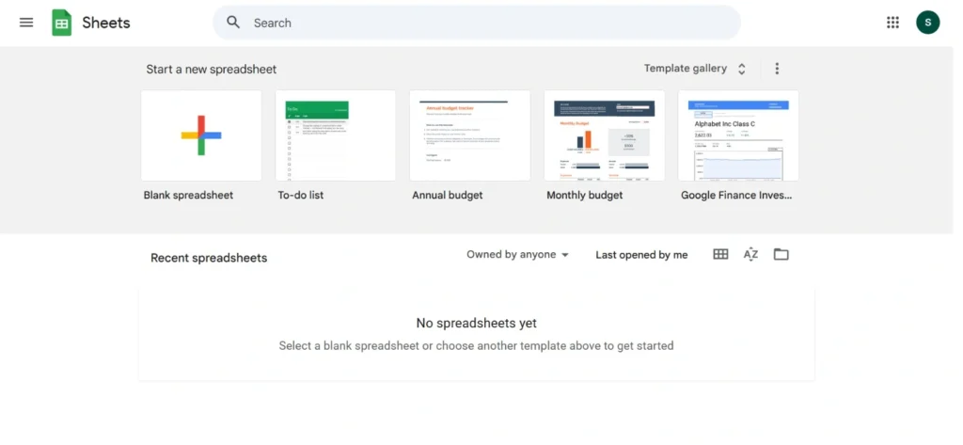The width and height of the screenshot is (963, 445).
Task: Create a Blank spreadsheet from thumbnail
Action: (201, 135)
